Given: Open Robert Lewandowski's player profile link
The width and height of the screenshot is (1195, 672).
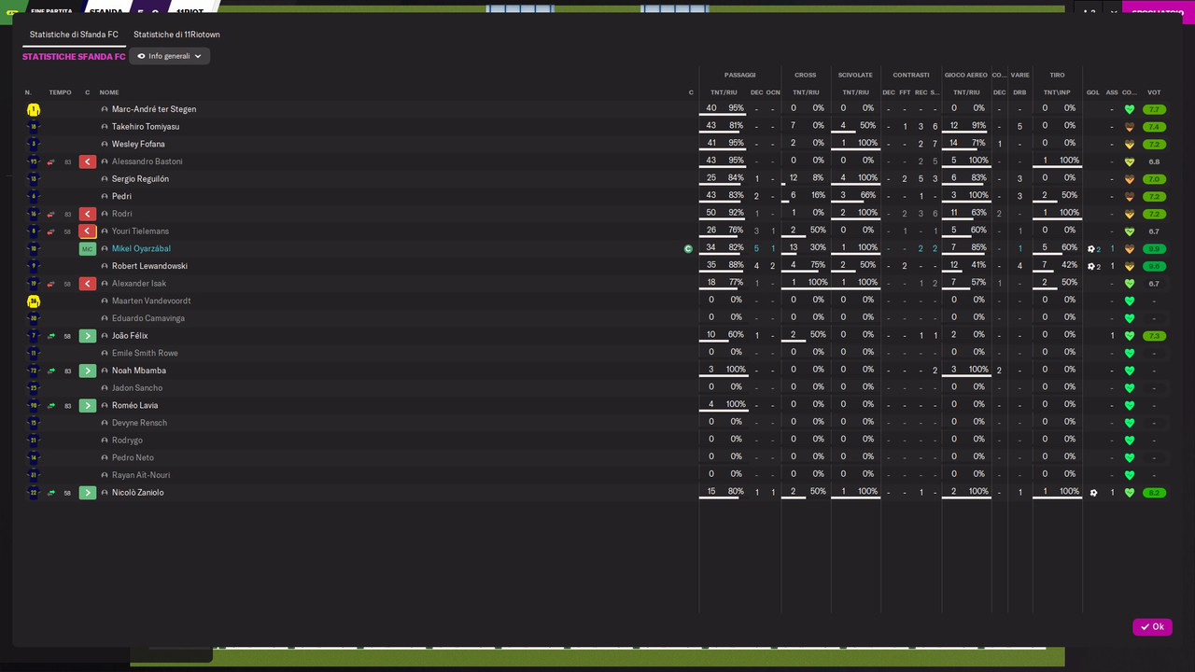Looking at the screenshot, I should click(x=149, y=266).
